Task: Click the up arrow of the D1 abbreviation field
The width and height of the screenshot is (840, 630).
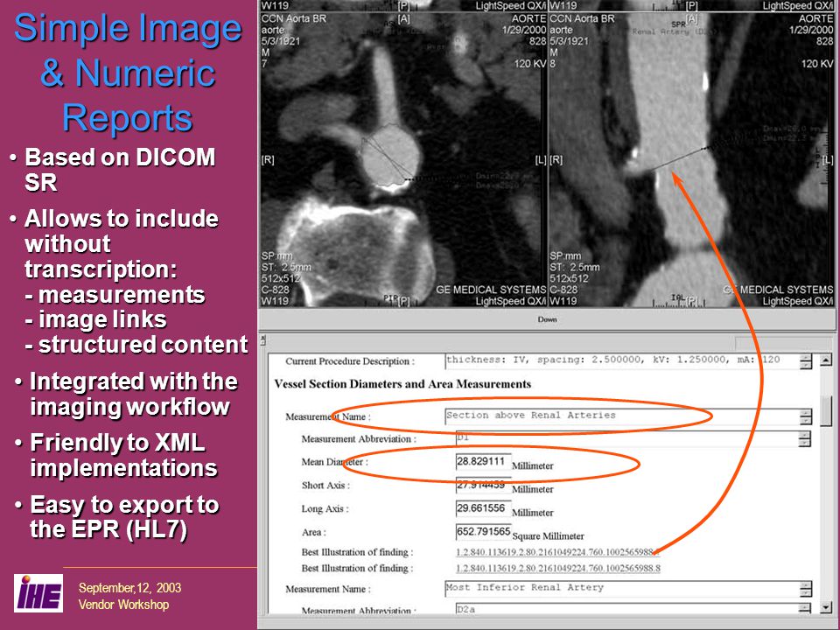Action: (x=805, y=436)
